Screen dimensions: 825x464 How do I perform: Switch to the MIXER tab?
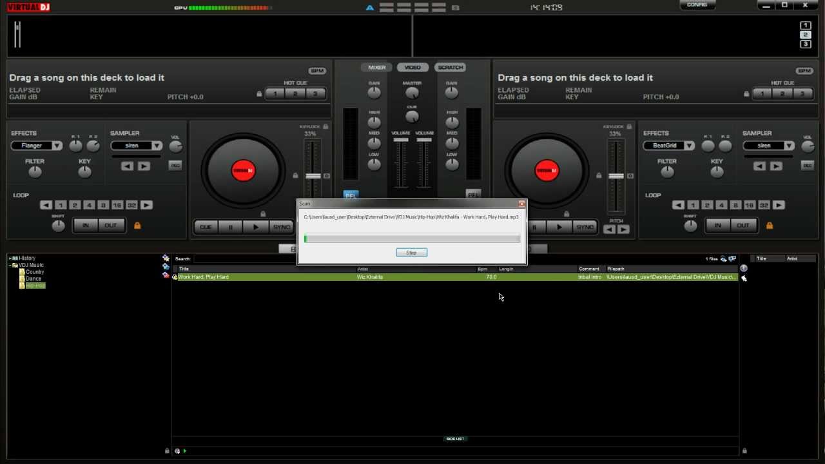(x=377, y=67)
